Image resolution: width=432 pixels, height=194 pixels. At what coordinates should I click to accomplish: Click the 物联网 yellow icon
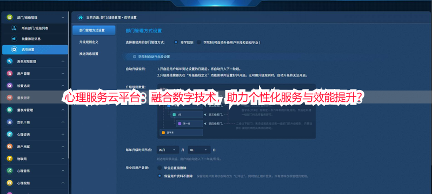click(10, 158)
